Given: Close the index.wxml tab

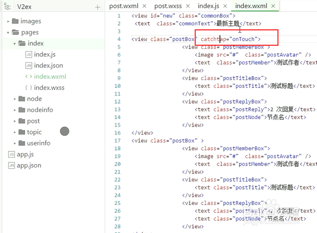Looking at the screenshot, I should click(x=273, y=6).
